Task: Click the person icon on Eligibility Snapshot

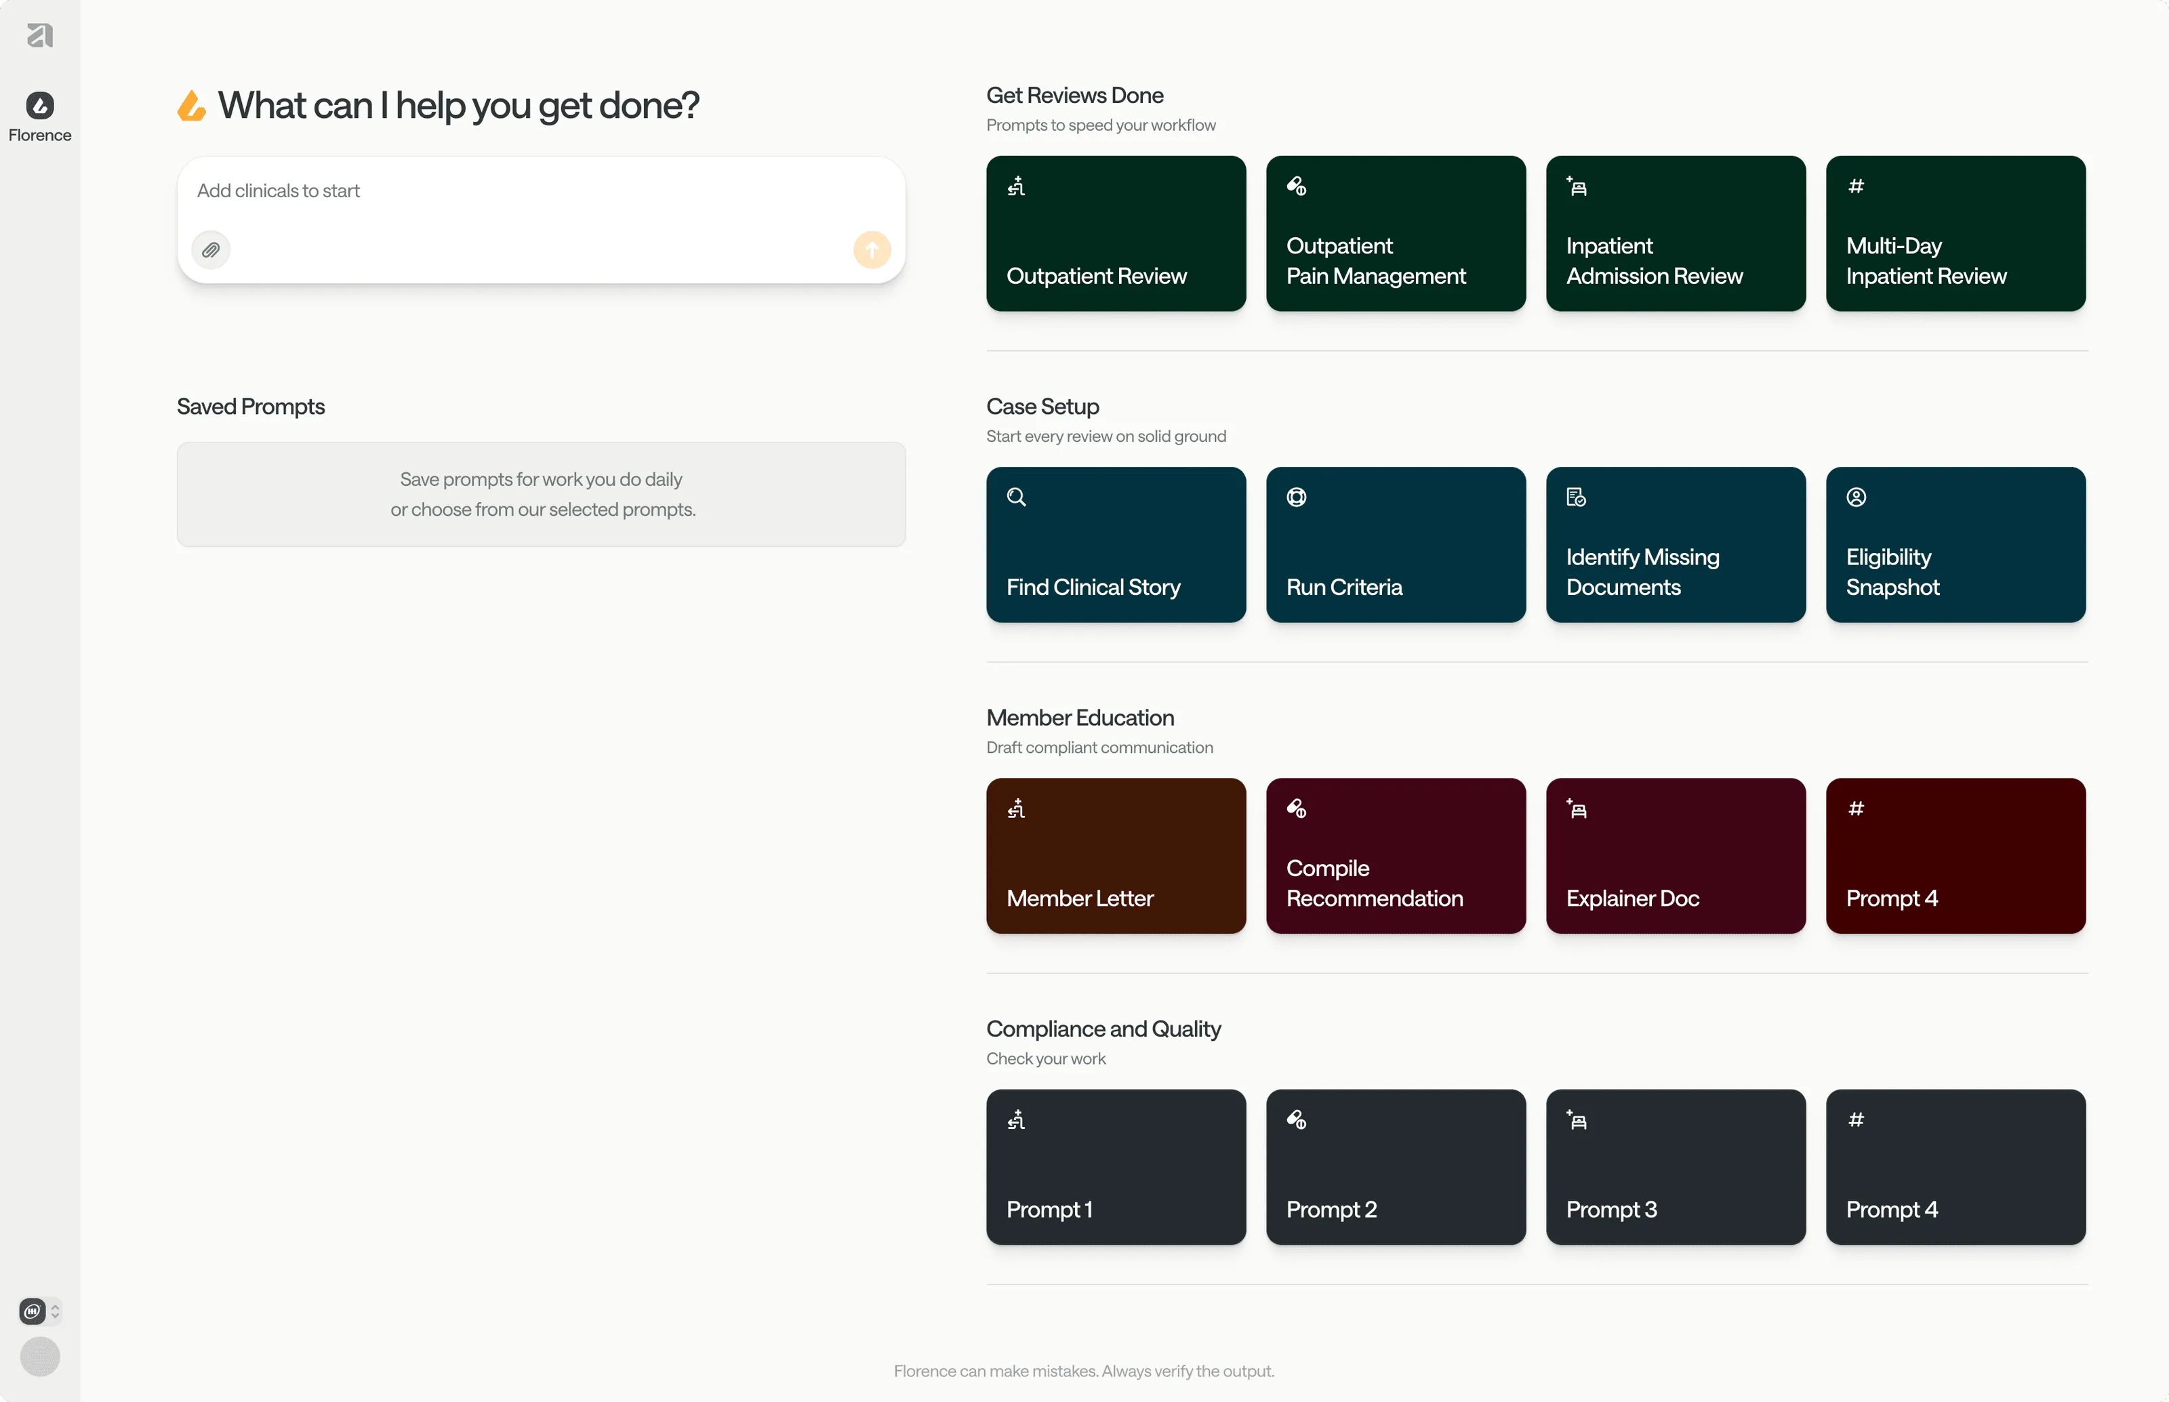Action: 1856,497
